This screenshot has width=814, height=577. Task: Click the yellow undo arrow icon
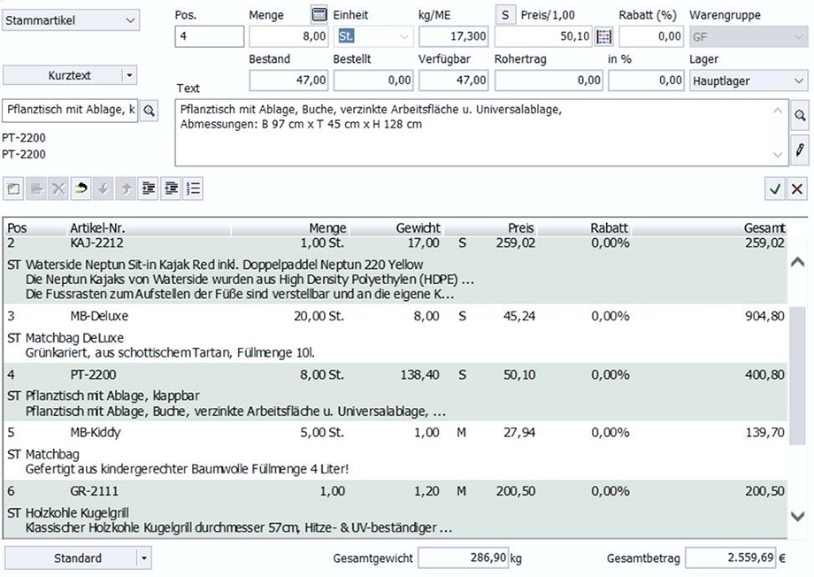point(81,188)
